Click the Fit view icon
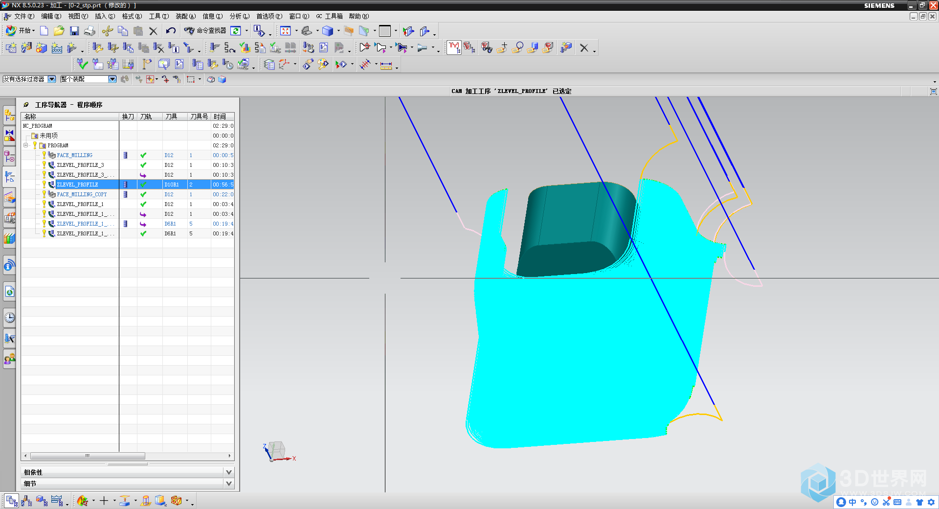The image size is (939, 509). tap(286, 31)
